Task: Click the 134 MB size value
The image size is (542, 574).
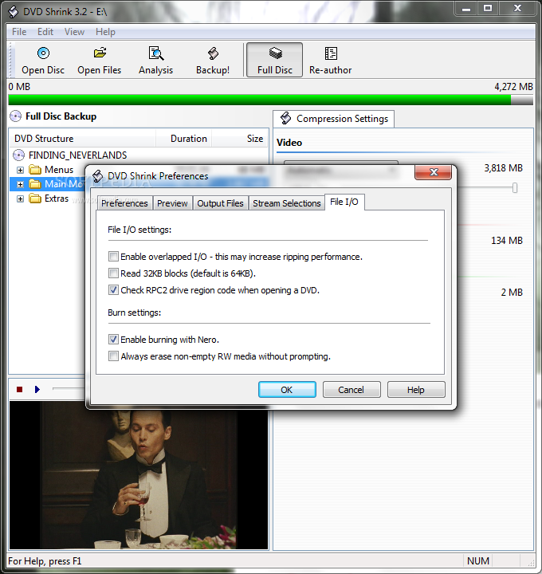Action: [x=506, y=241]
